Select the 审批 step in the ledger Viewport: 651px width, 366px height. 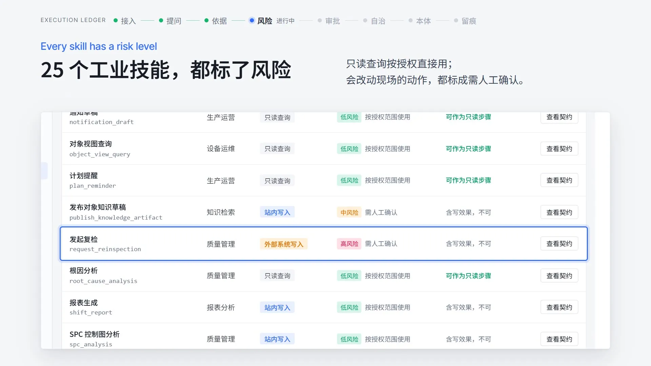coord(329,21)
